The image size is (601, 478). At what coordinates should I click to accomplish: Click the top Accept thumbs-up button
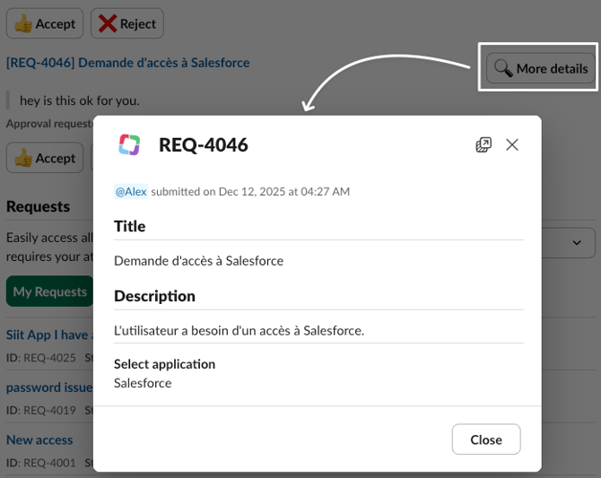[45, 23]
